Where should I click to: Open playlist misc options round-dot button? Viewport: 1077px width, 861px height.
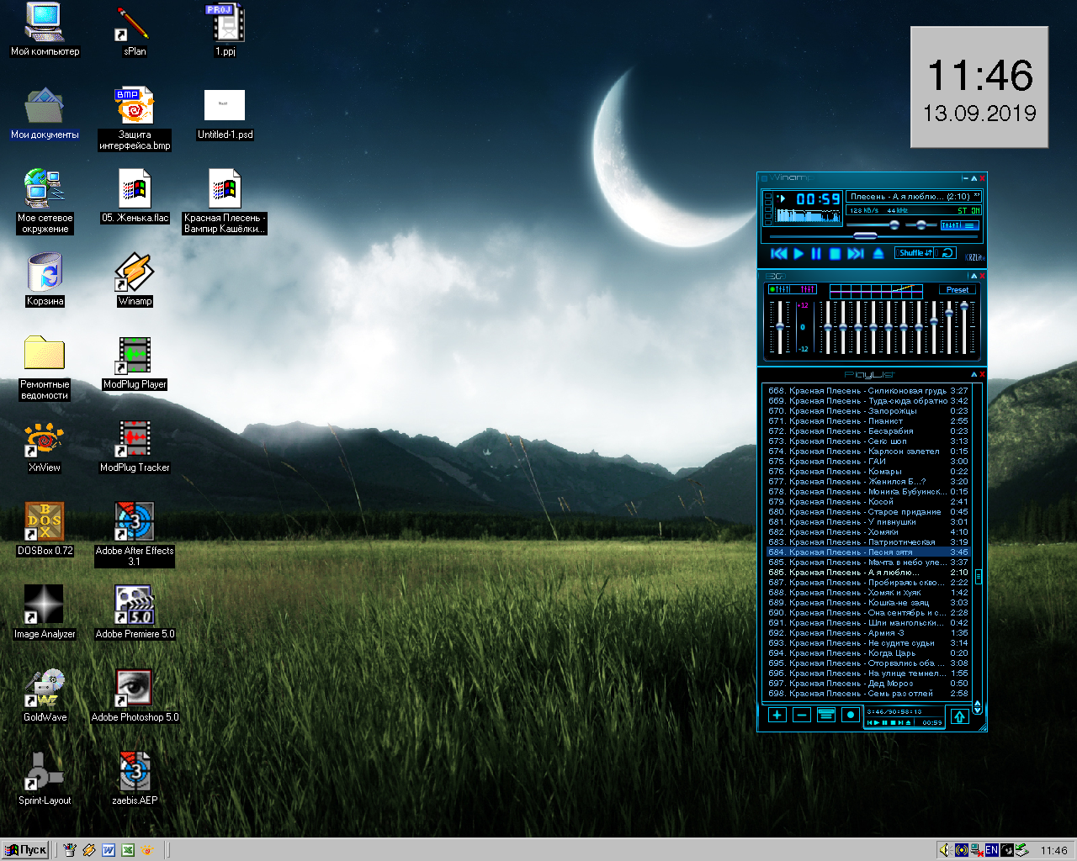click(851, 715)
